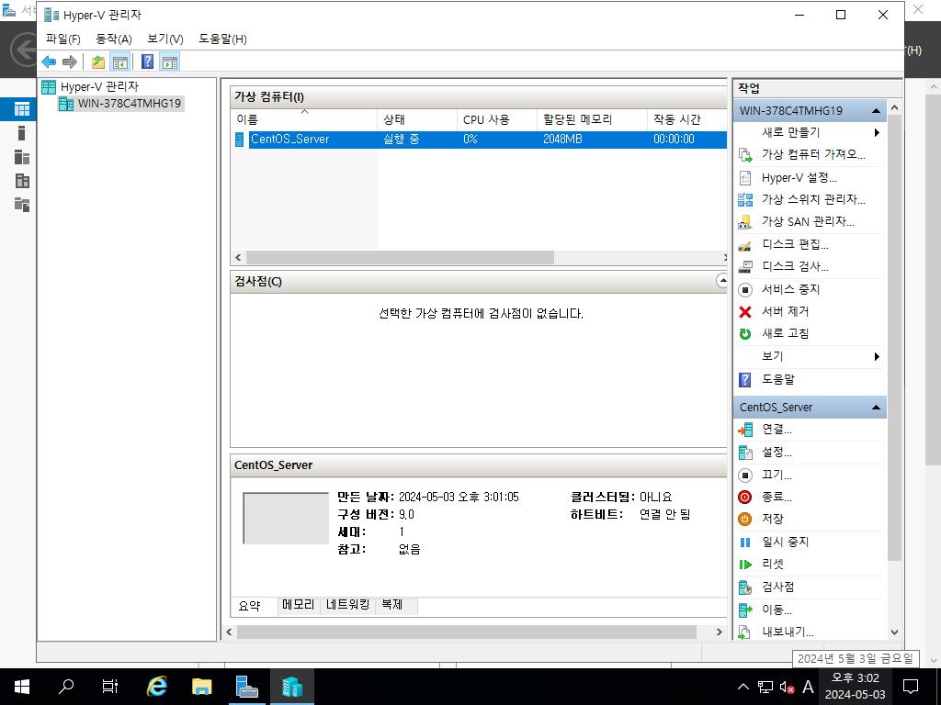This screenshot has height=705, width=941.
Task: Open File Explorer from the taskbar
Action: pos(201,687)
